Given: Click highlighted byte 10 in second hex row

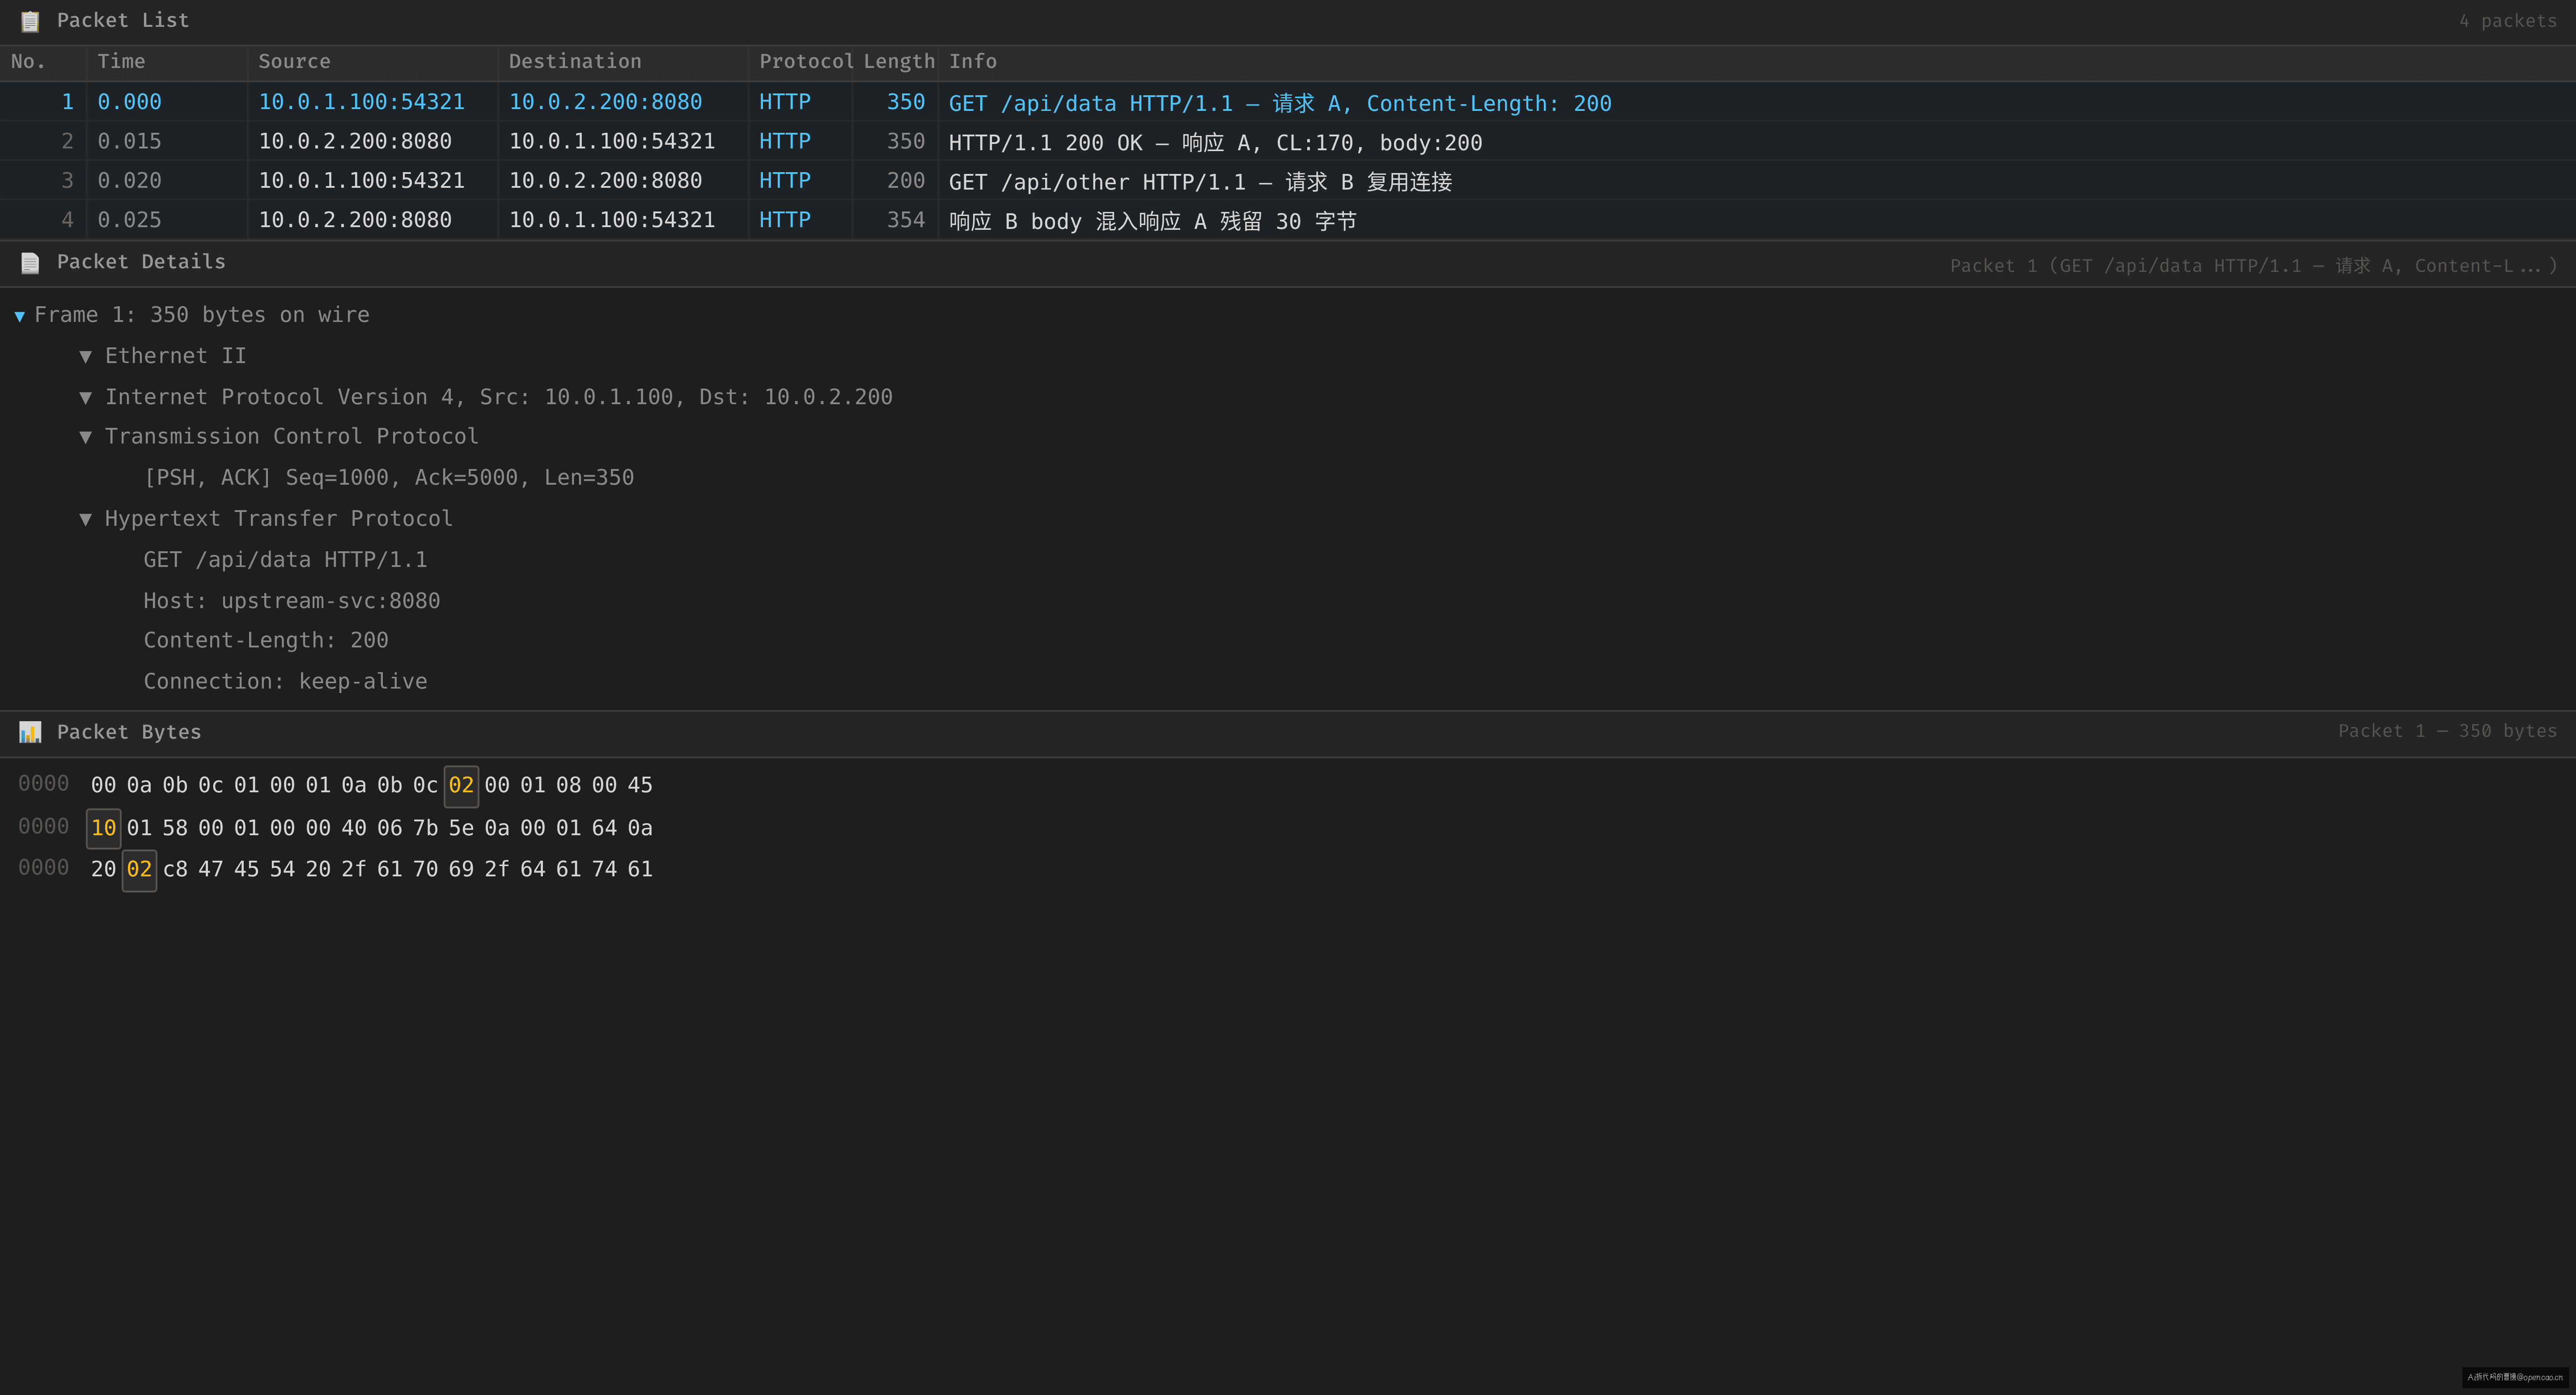Looking at the screenshot, I should click(104, 828).
